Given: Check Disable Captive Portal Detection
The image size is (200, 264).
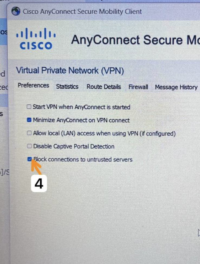Looking at the screenshot, I should pyautogui.click(x=29, y=146).
